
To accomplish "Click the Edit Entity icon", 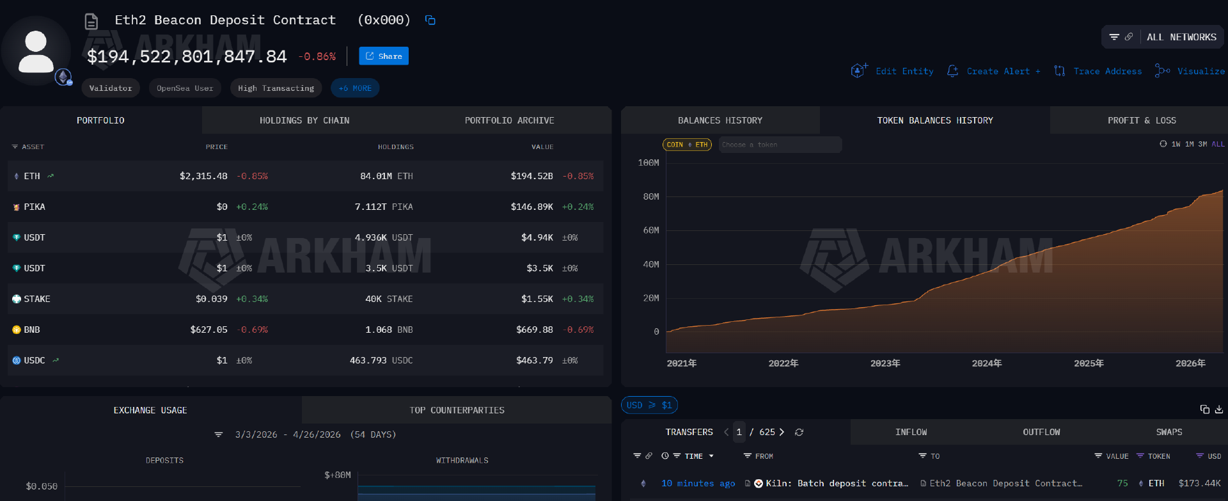I will (858, 70).
